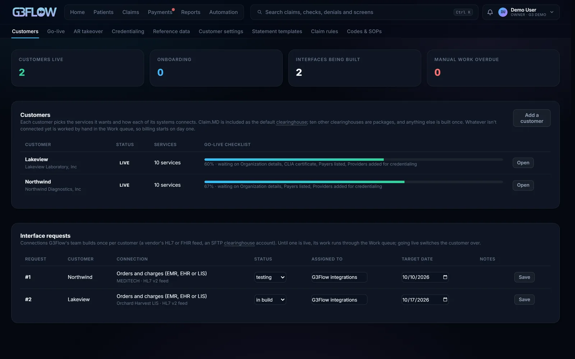Select the Customers tab
This screenshot has width=575, height=359.
click(25, 31)
